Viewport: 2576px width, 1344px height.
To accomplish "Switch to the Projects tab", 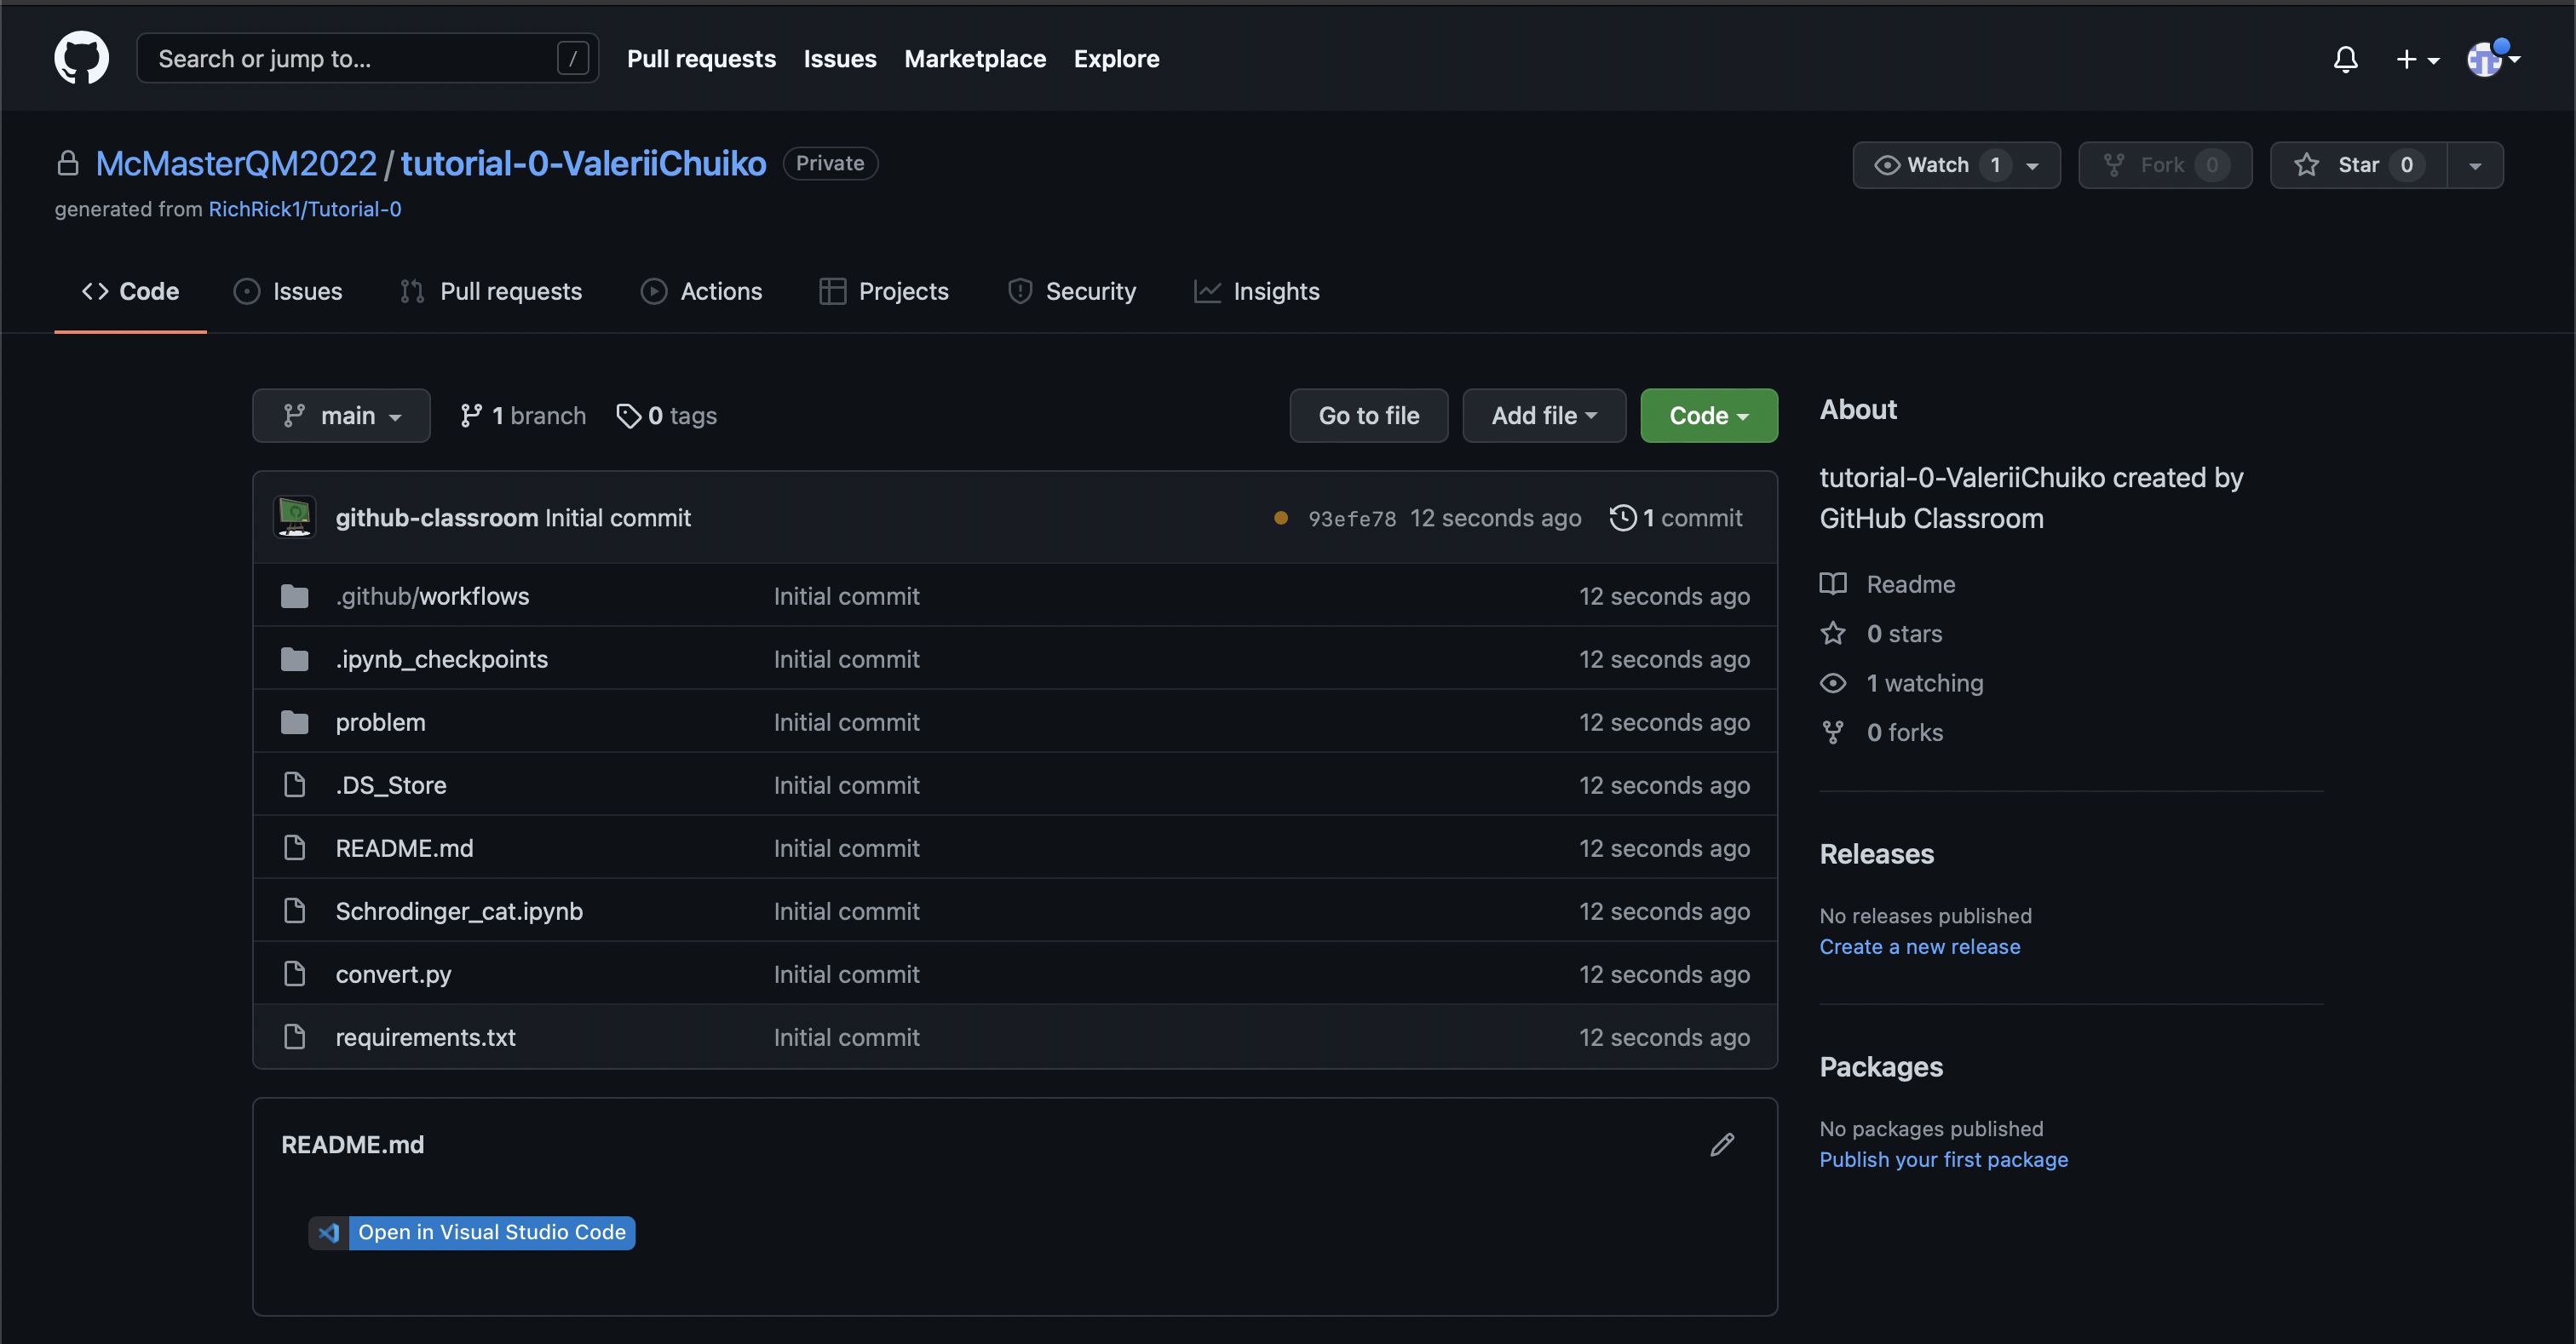I will 884,291.
